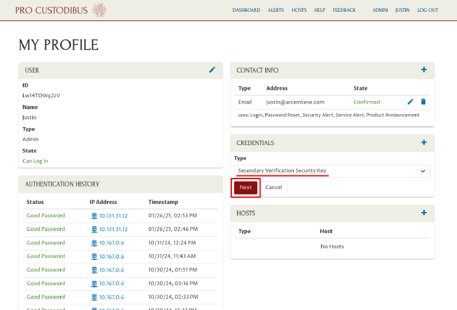457x310 pixels.
Task: Click the 'Can Log In' state text
Action: (x=35, y=161)
